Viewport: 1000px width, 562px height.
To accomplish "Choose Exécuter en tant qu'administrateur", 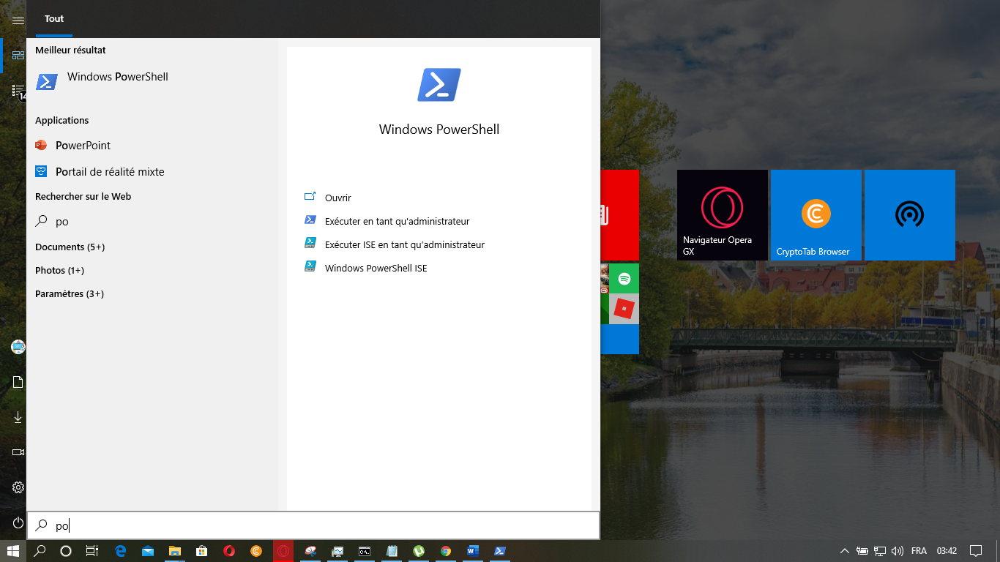I will coord(387,221).
